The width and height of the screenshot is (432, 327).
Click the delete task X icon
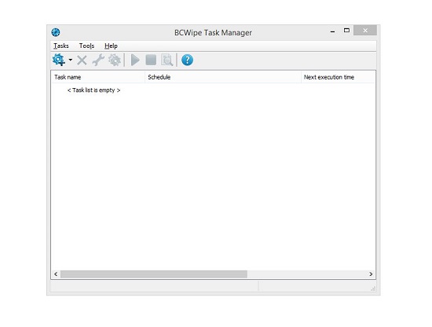tap(82, 60)
